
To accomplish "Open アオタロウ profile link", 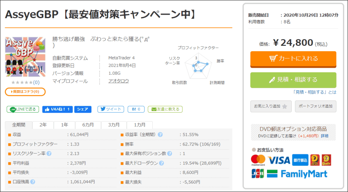I will point(118,81).
